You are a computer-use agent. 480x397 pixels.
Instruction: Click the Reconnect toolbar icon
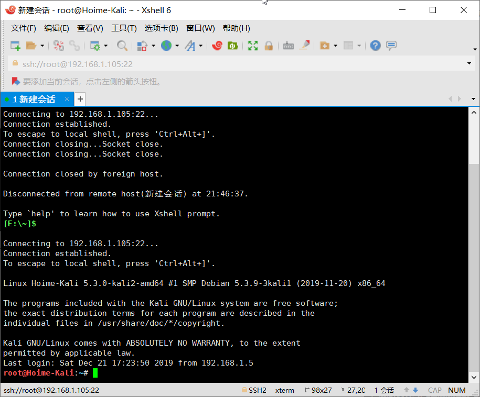click(x=74, y=46)
